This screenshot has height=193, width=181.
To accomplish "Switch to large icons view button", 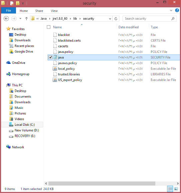I will (x=176, y=189).
